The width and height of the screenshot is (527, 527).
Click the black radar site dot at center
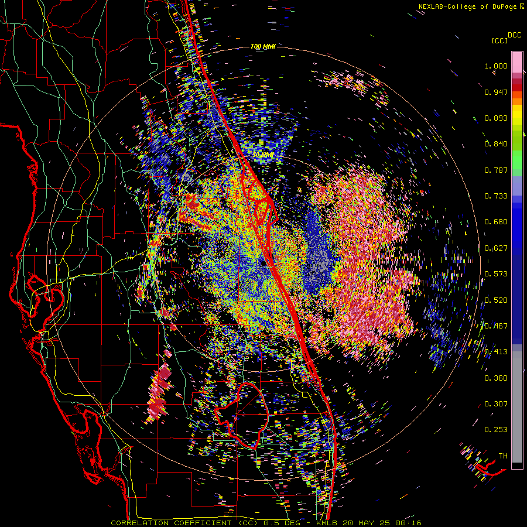tap(263, 263)
